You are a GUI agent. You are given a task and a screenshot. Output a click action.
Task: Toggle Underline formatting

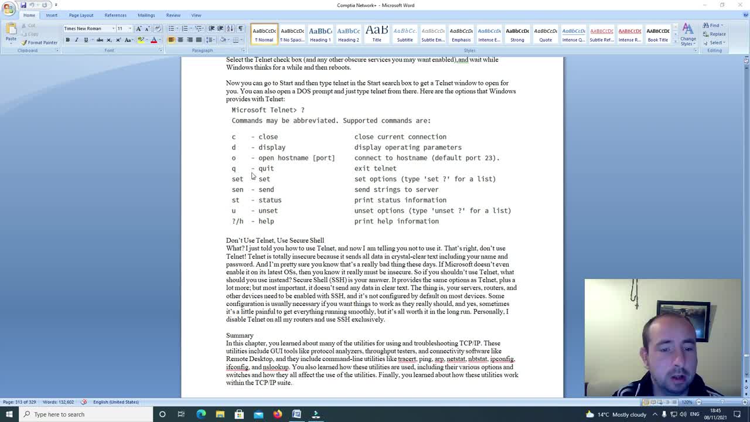tap(86, 40)
